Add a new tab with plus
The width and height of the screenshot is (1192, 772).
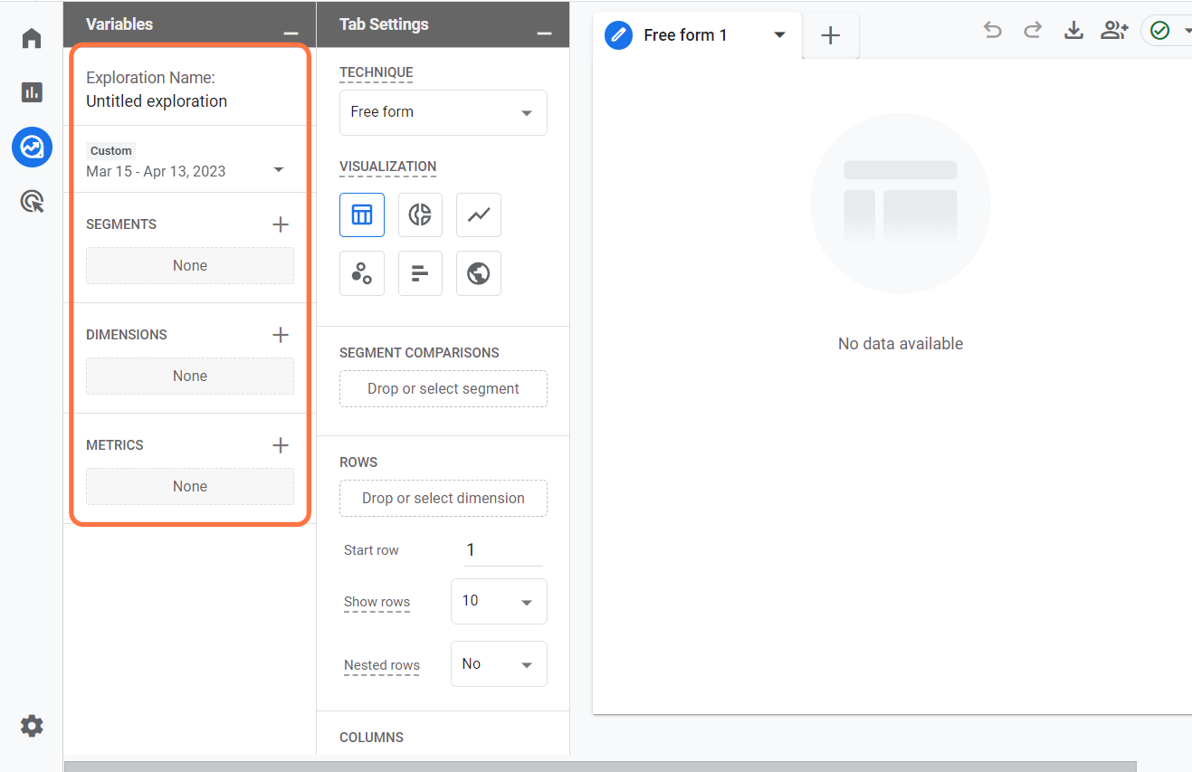(x=830, y=36)
